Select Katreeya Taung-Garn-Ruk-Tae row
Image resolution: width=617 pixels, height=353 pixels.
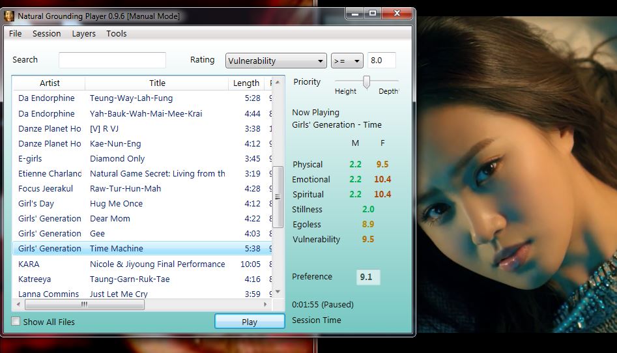click(143, 279)
